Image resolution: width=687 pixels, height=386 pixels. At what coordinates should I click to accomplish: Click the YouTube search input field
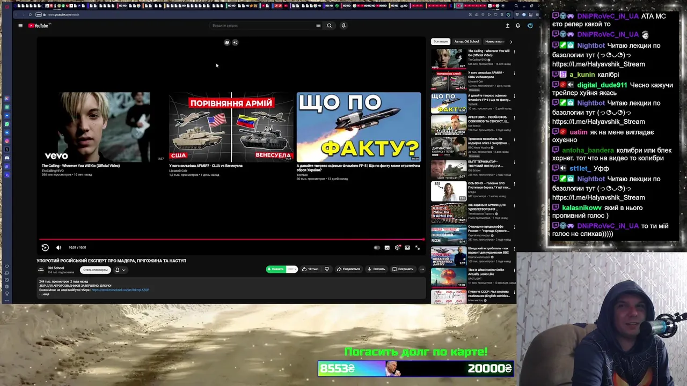(263, 26)
